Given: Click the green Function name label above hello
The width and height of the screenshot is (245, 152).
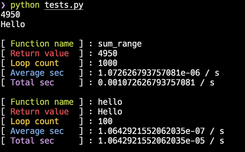Looking at the screenshot, I should tap(42, 102).
